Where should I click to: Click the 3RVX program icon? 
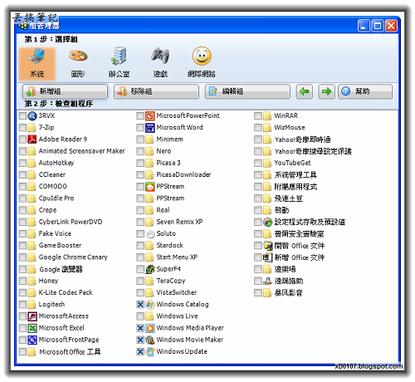[32, 116]
